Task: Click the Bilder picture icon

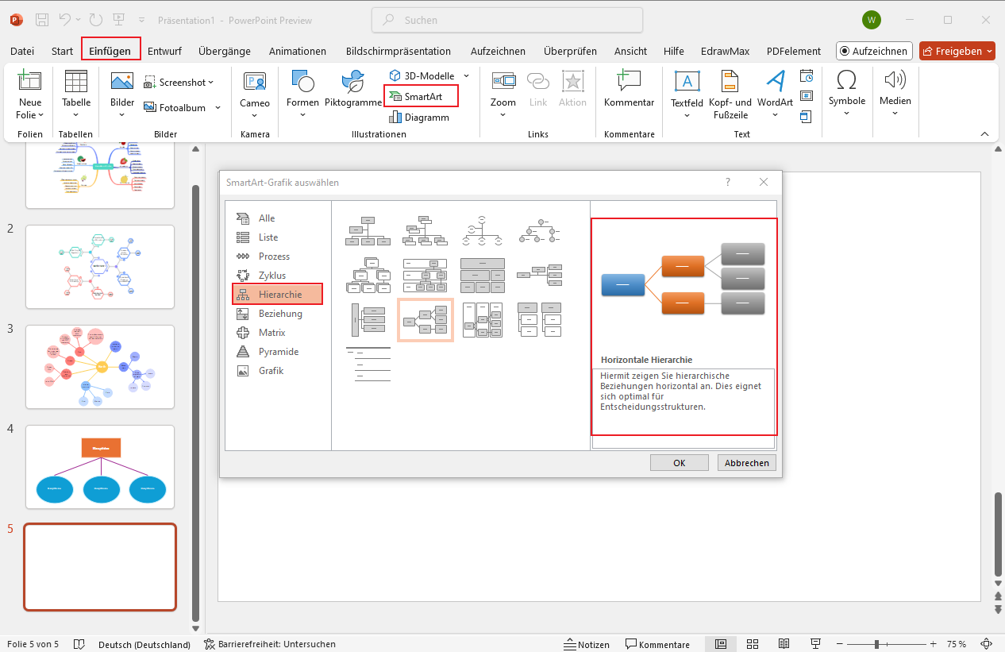Action: 122,82
